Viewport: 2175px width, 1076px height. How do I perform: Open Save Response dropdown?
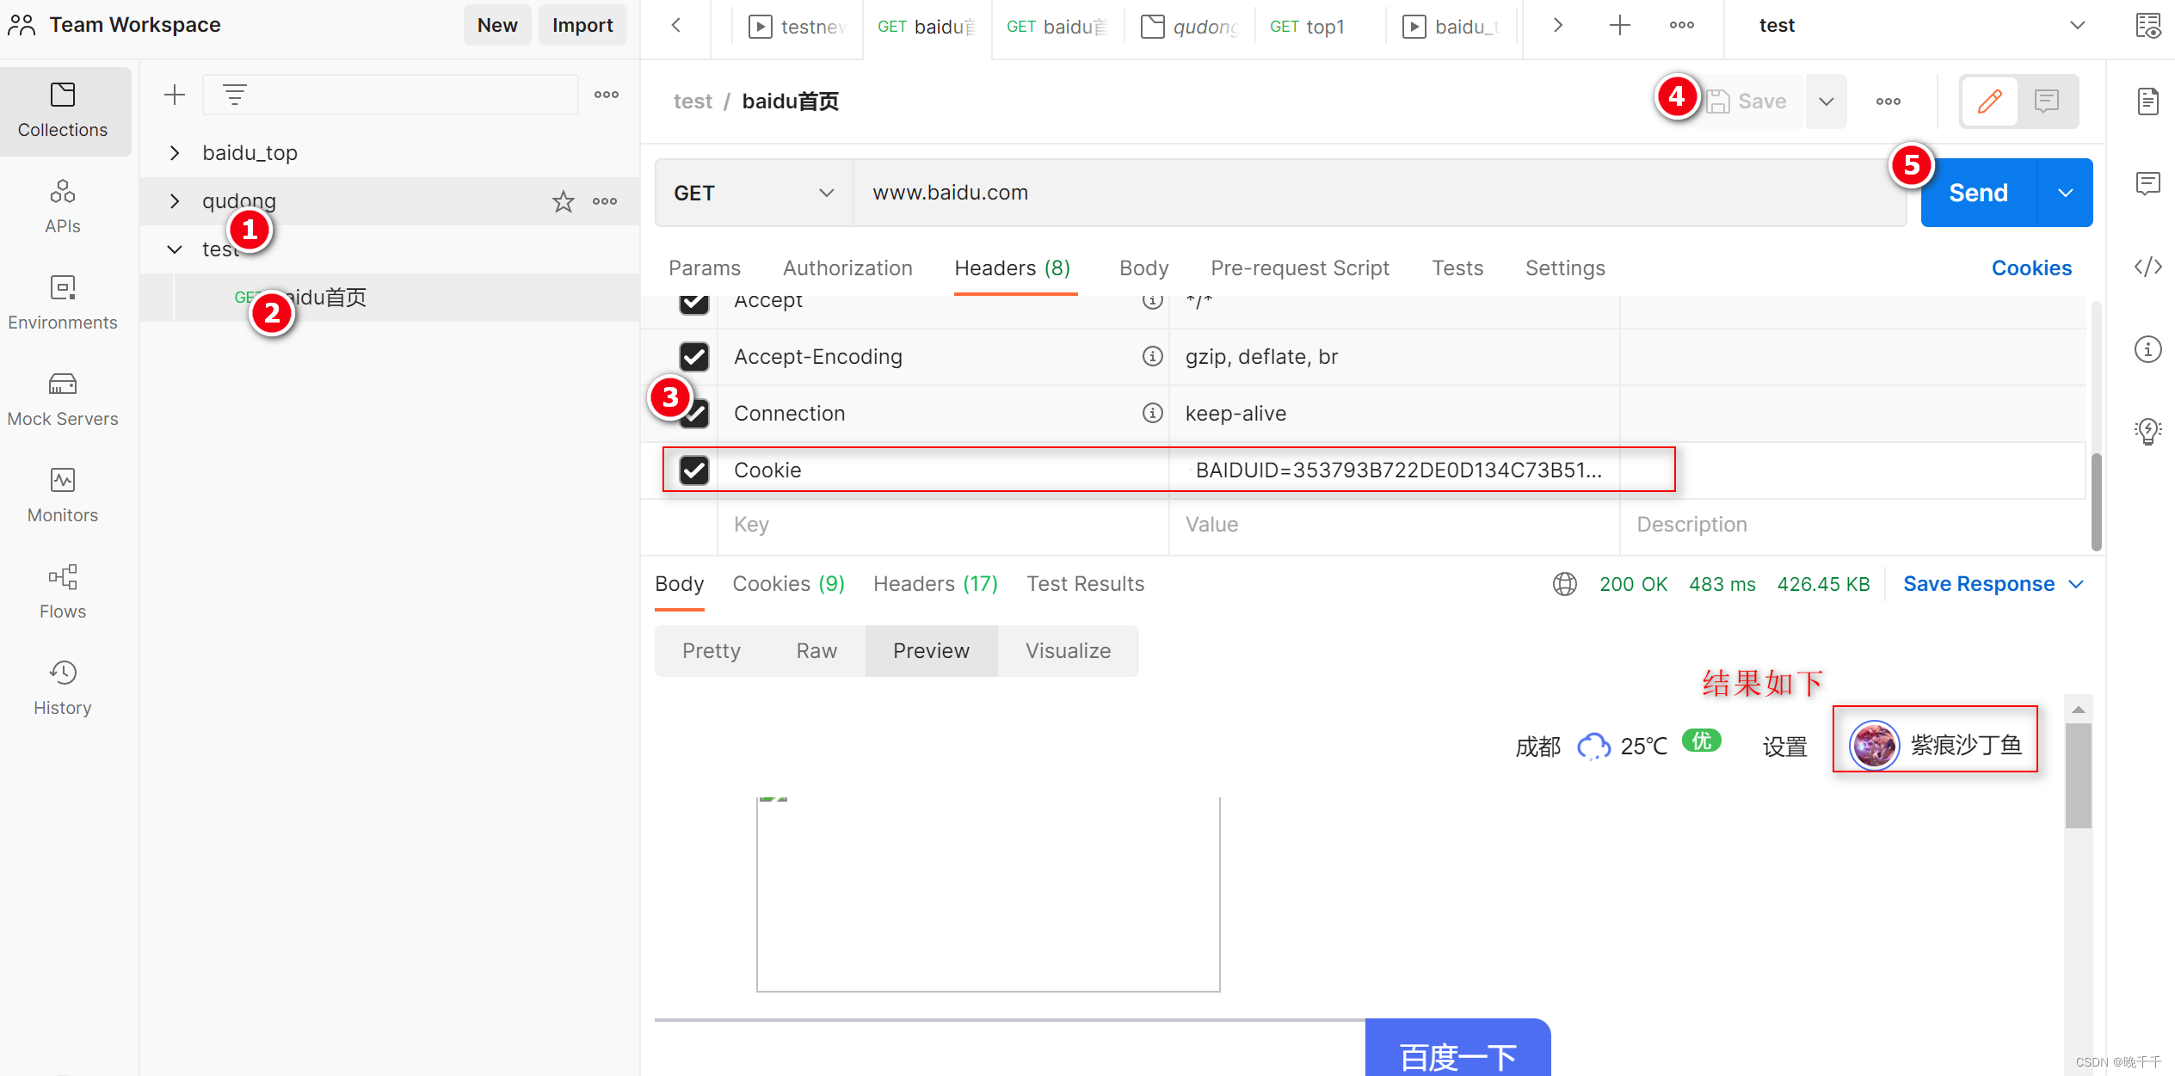[x=1993, y=584]
